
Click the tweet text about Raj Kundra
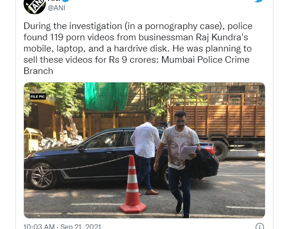coord(138,49)
